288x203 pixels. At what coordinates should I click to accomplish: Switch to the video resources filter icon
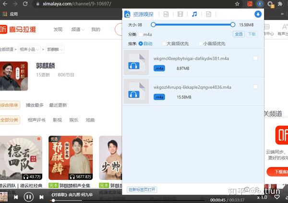pyautogui.click(x=180, y=14)
